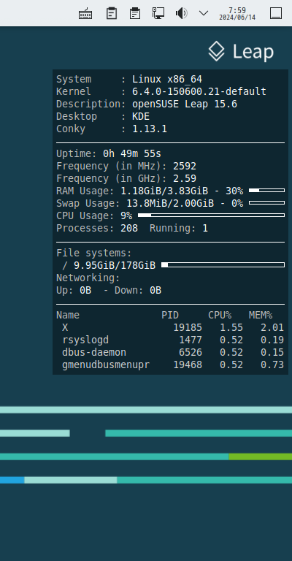Click the show desktop icon

275,13
